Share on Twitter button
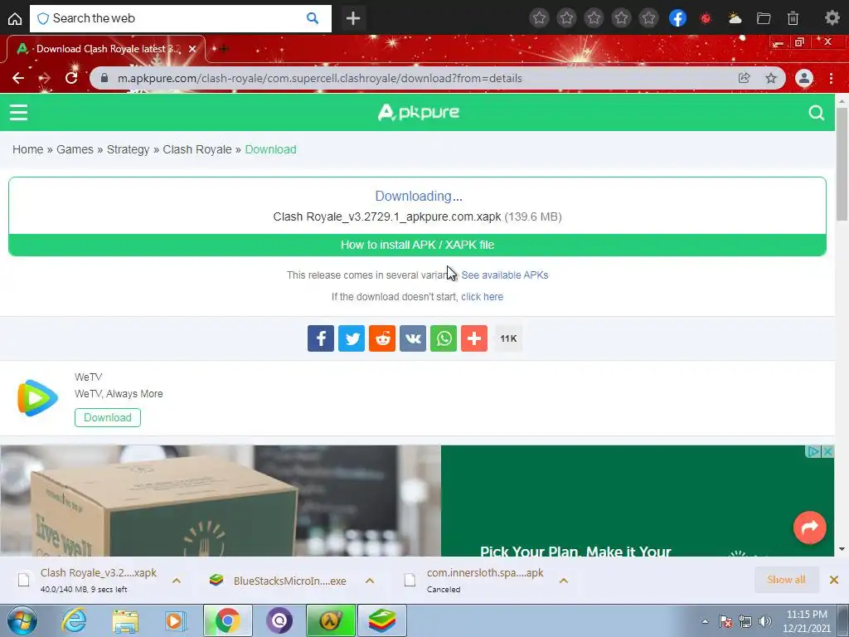Image resolution: width=849 pixels, height=637 pixels. tap(352, 338)
